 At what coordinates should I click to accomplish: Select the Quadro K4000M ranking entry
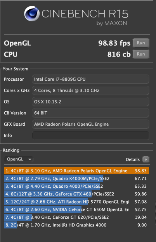[x=76, y=178]
